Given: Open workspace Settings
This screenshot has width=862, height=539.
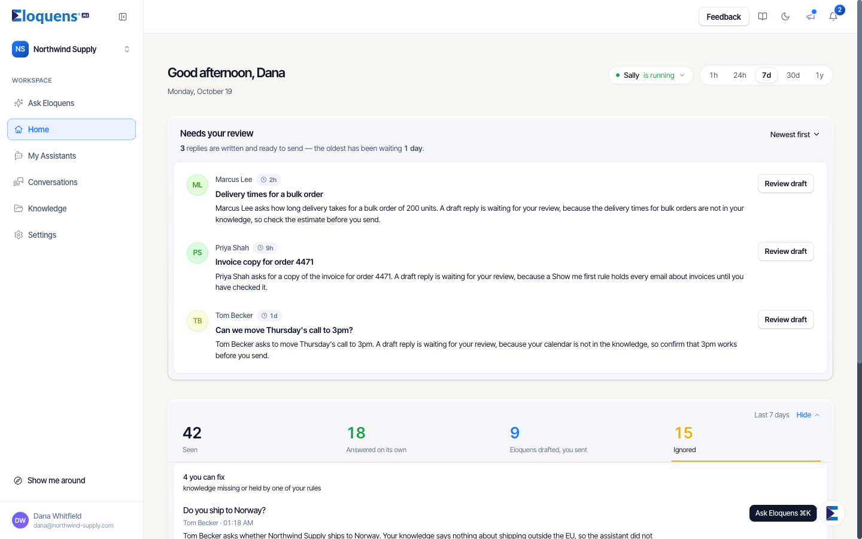Looking at the screenshot, I should pyautogui.click(x=71, y=235).
